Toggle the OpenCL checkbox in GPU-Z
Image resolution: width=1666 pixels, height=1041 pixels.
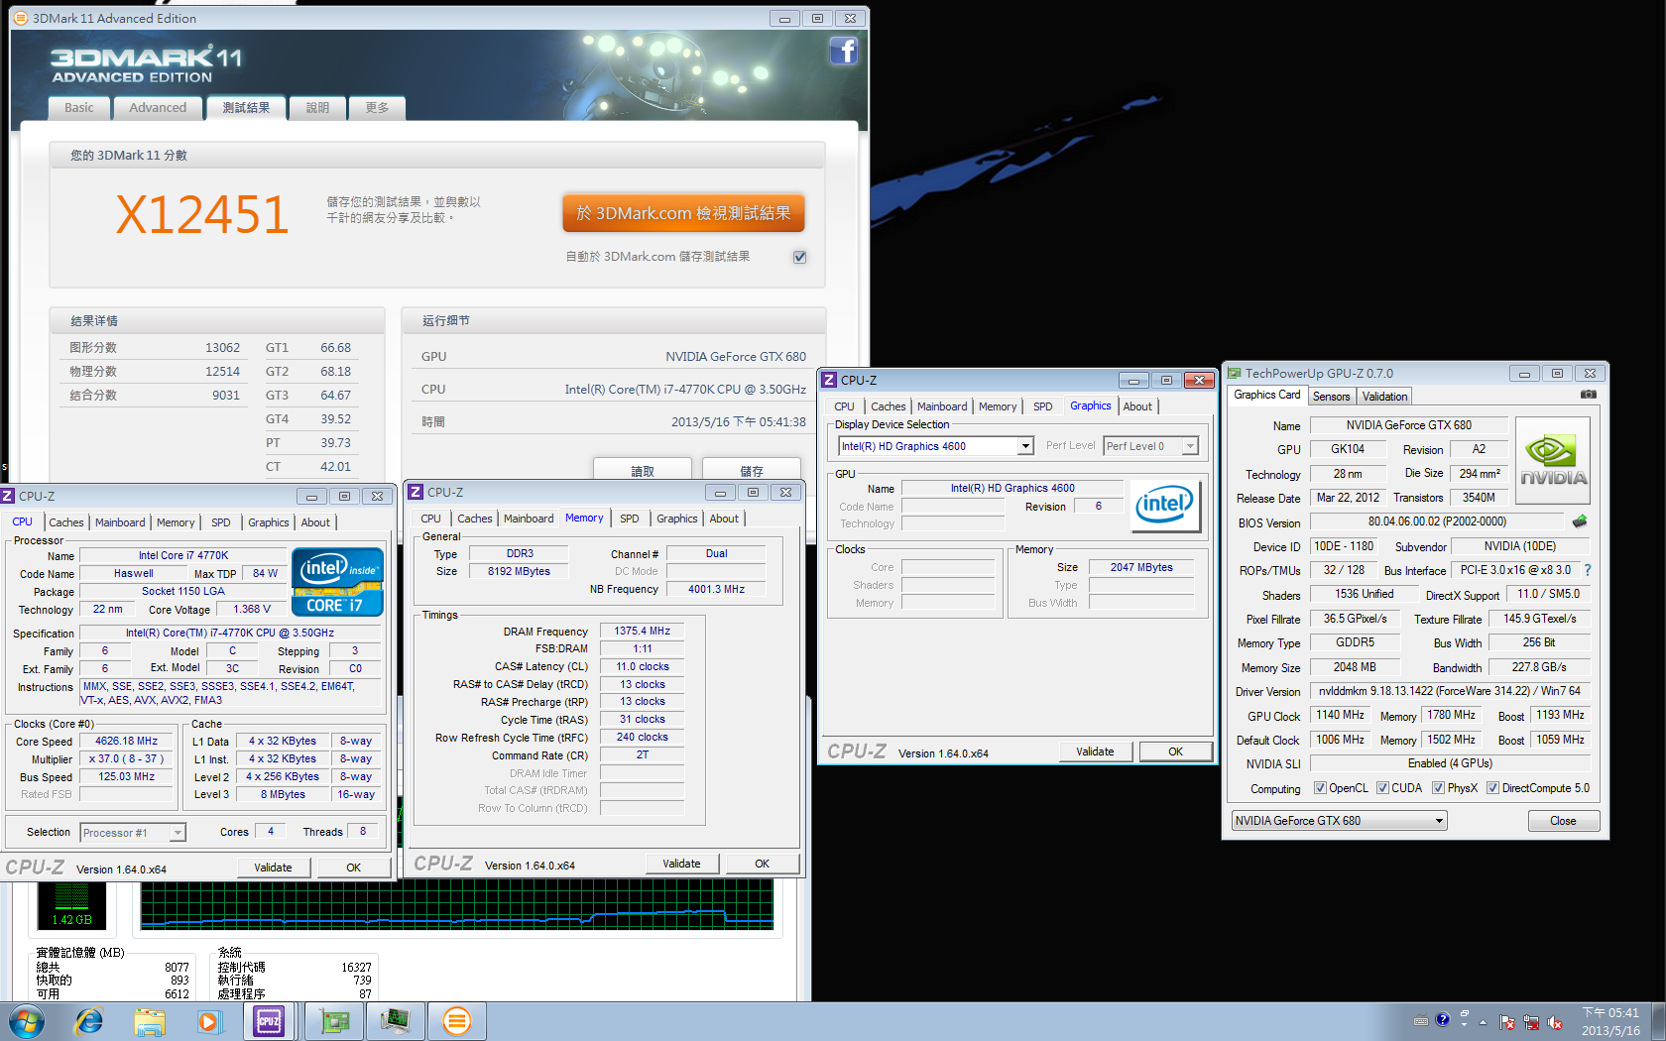pyautogui.click(x=1320, y=788)
